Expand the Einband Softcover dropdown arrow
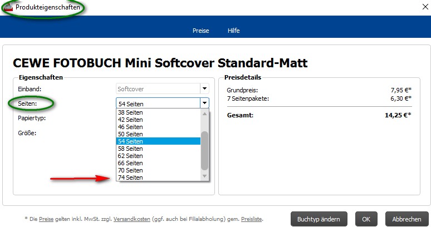431x227 pixels. point(204,88)
